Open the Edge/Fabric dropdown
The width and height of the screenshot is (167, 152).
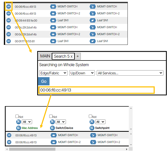point(53,73)
